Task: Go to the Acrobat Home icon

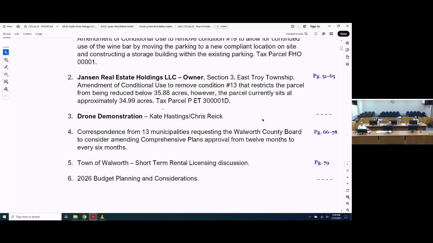Action: pos(18,26)
